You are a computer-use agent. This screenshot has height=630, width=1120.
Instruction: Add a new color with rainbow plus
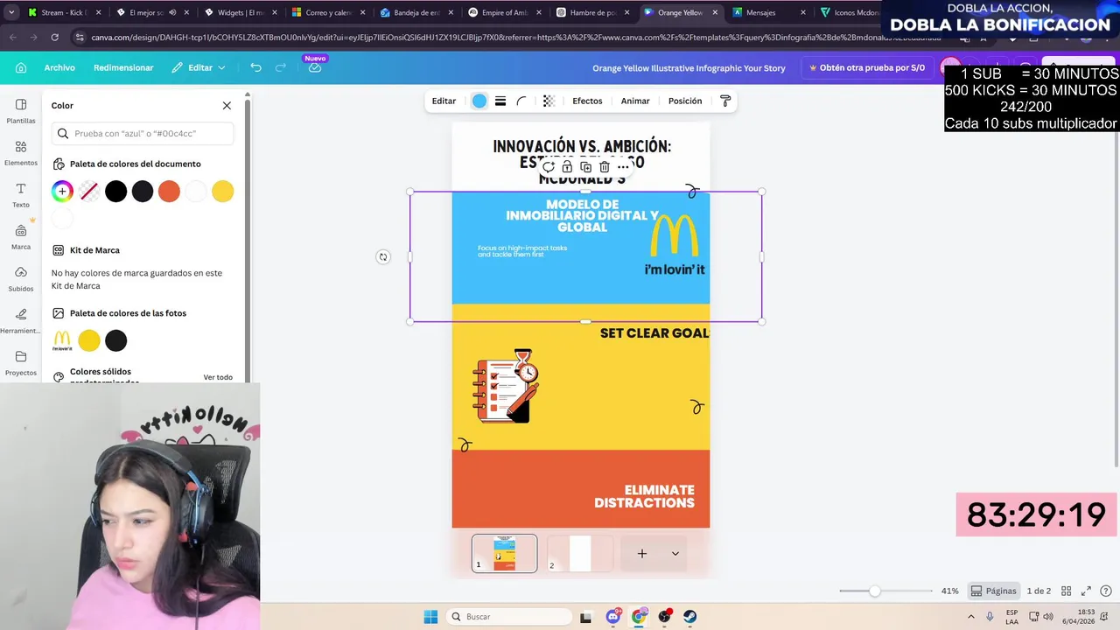tap(62, 191)
